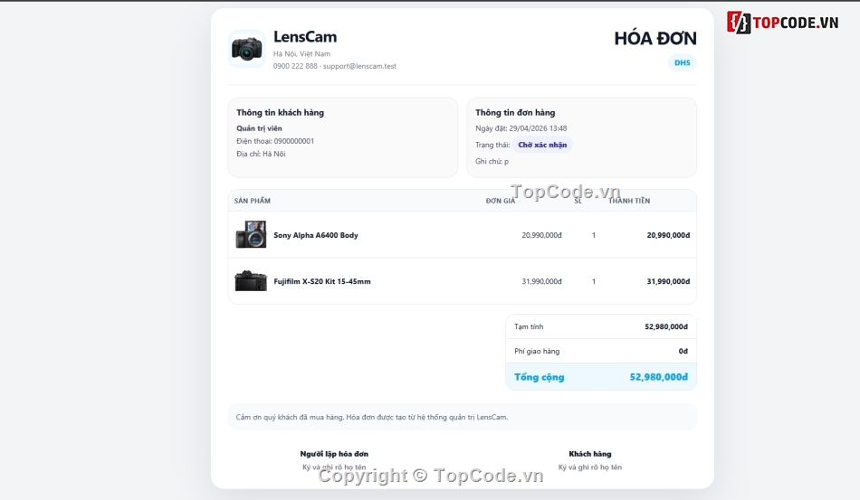Click the DH5 order code badge
860x500 pixels.
pyautogui.click(x=683, y=62)
